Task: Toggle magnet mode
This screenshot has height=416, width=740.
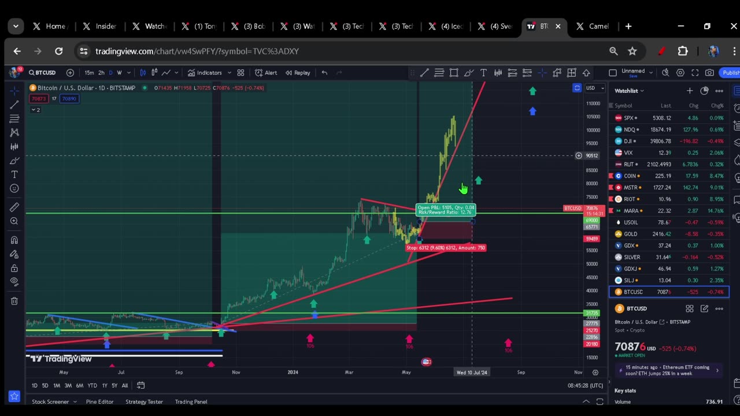Action: [x=14, y=240]
